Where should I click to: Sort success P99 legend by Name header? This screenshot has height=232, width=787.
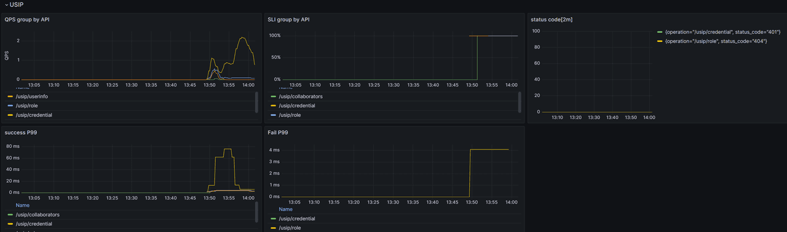23,205
